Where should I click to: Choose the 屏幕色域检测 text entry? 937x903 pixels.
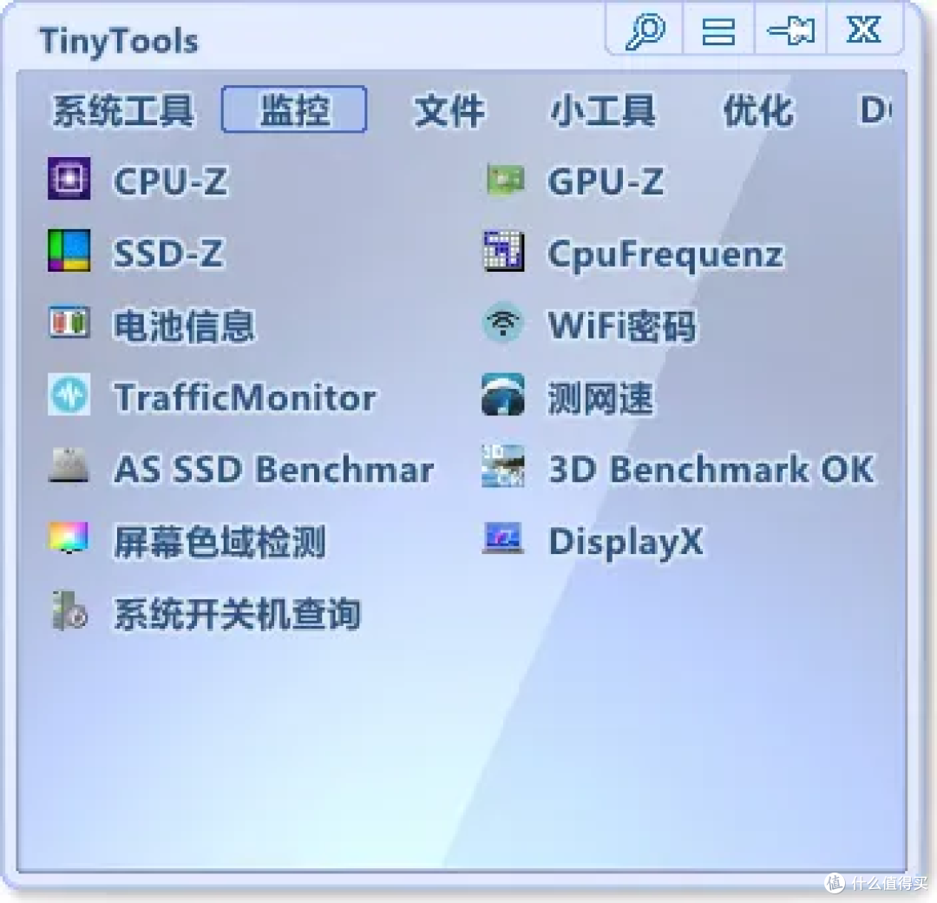(x=220, y=543)
